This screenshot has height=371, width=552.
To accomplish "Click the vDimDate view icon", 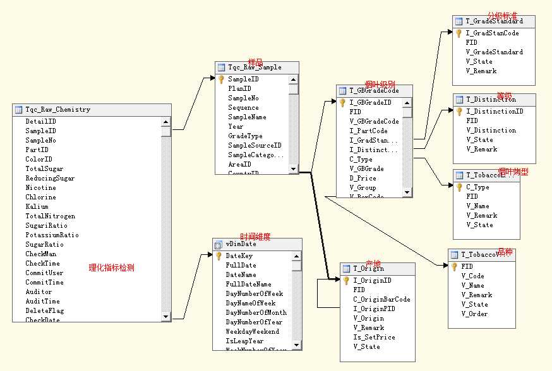I will (x=219, y=244).
